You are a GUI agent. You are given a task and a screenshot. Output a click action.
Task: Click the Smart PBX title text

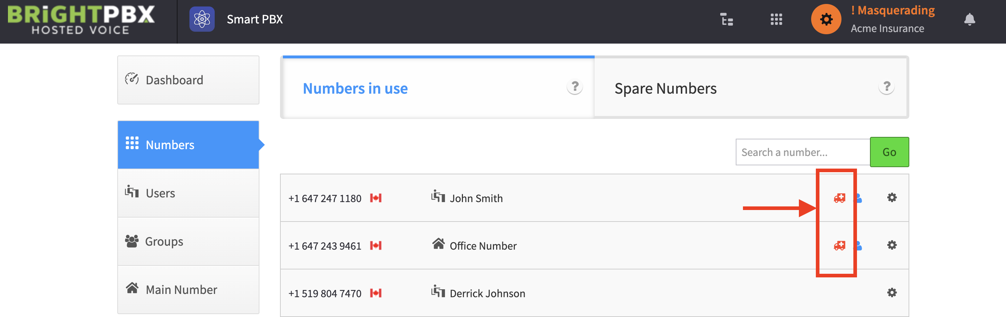255,19
